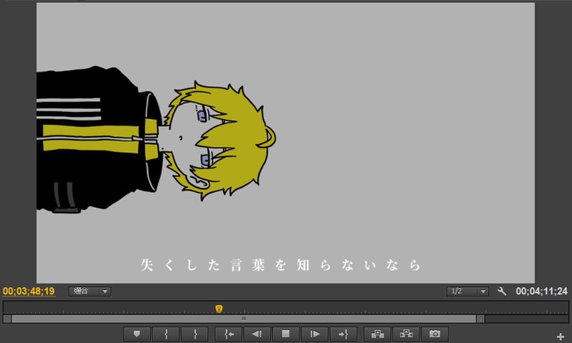
Task: Jump to the In point
Action: pos(229,334)
